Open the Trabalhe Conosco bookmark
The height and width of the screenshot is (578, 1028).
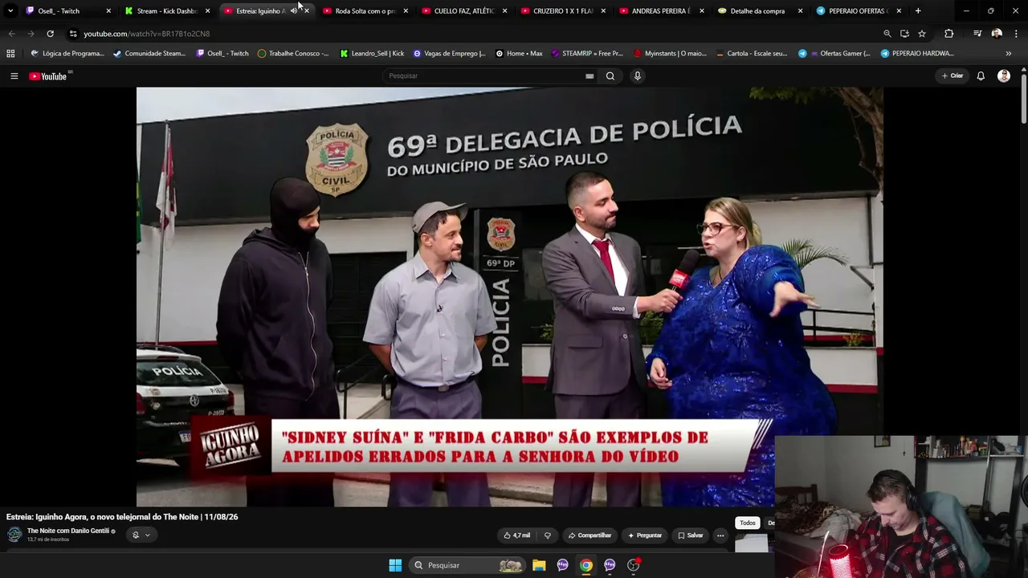click(x=293, y=54)
